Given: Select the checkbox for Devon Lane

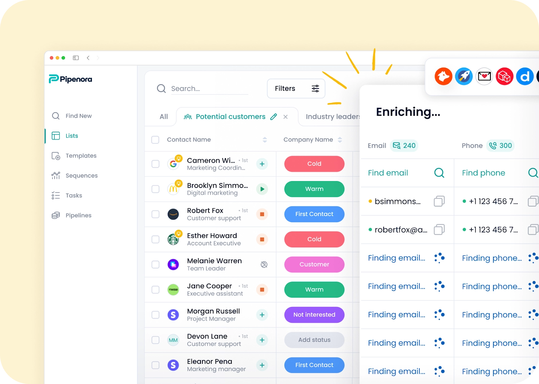Looking at the screenshot, I should (155, 340).
